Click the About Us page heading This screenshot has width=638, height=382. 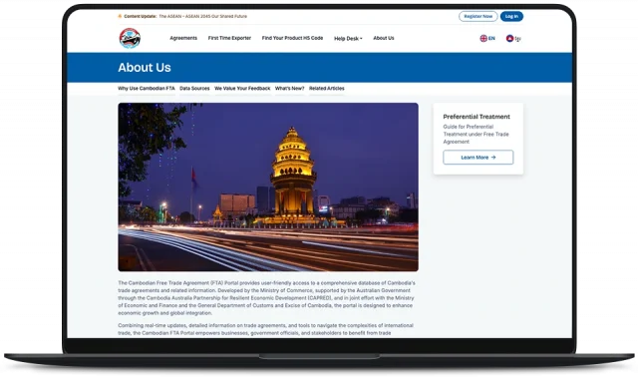coord(144,67)
